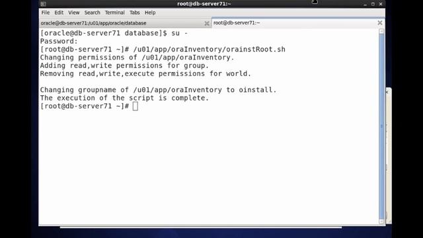This screenshot has width=423, height=238.
Task: Click 'Removing read,write,execute permissions for world.' line
Action: tap(145, 73)
